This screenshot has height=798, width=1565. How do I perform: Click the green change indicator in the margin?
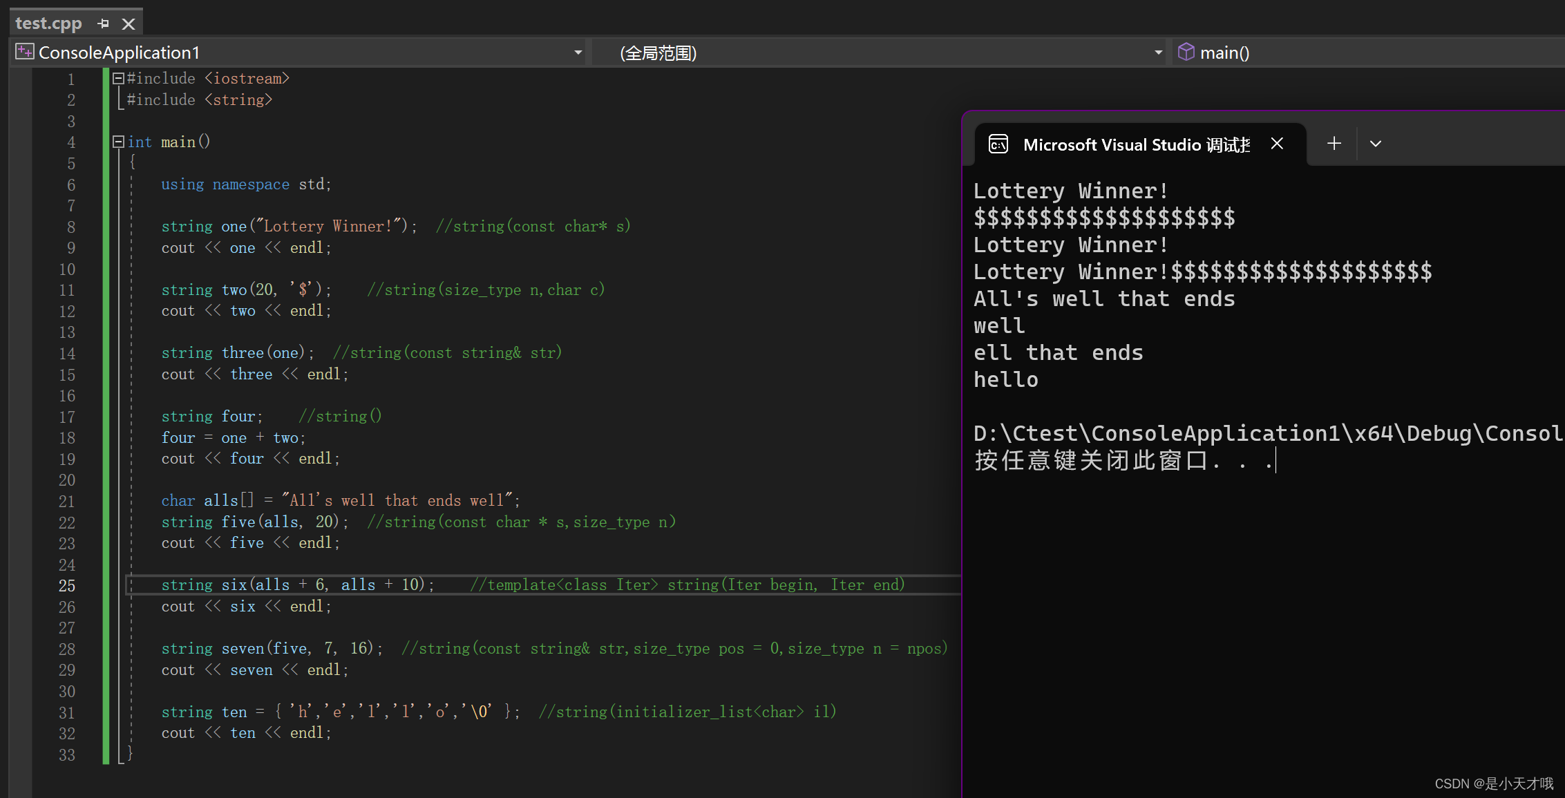coord(105,415)
